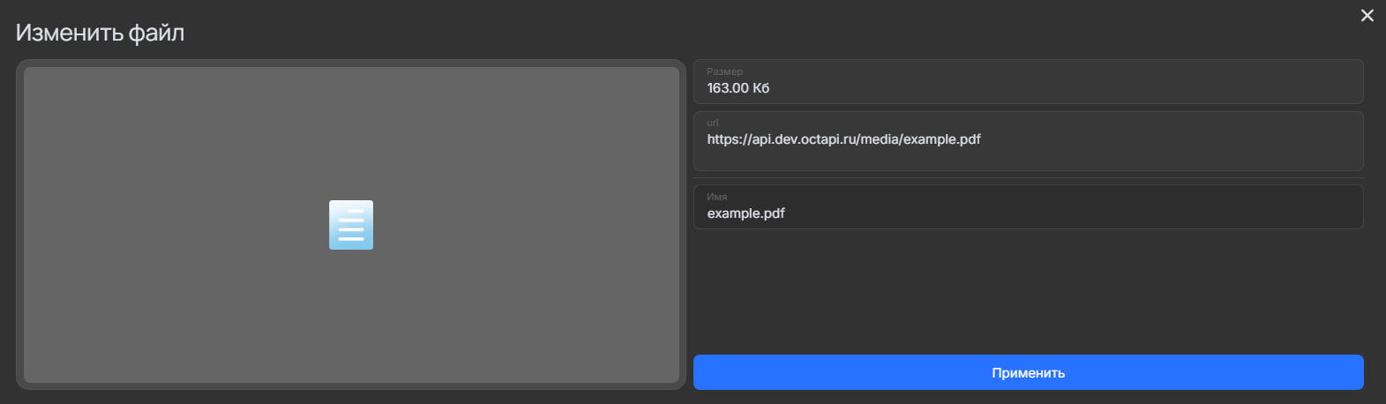
Task: Place cursor in example.pdf filename text
Action: pyautogui.click(x=745, y=213)
